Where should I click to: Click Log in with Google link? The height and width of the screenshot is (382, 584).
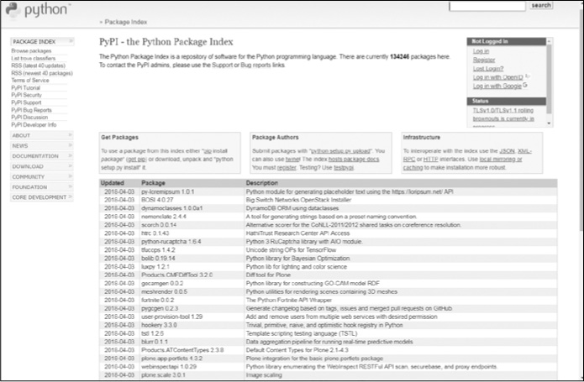point(497,86)
